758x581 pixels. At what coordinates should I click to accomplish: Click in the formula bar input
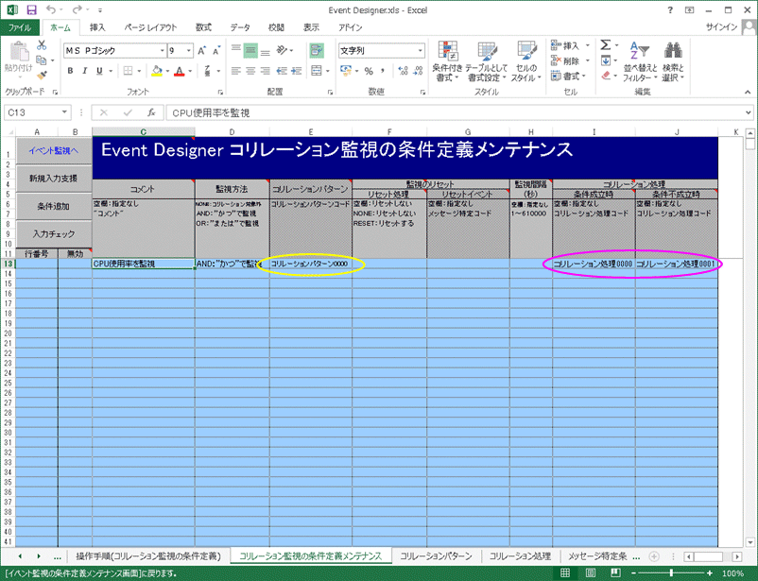click(455, 112)
